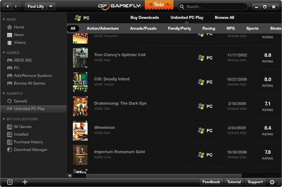Filter by Arcade/Puzzle genre
Screen dimensions: 282x187
pos(143,28)
